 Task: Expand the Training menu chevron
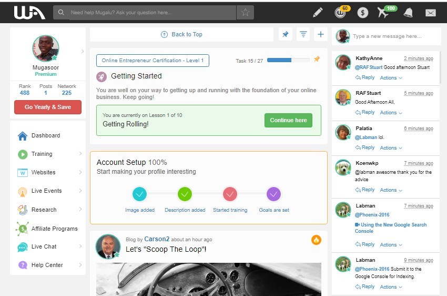coord(80,154)
